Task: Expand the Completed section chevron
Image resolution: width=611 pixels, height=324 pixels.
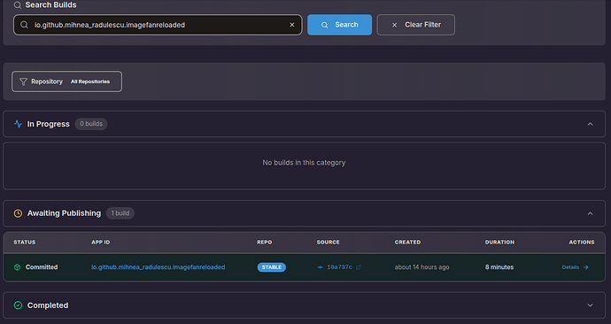Action: [590, 305]
